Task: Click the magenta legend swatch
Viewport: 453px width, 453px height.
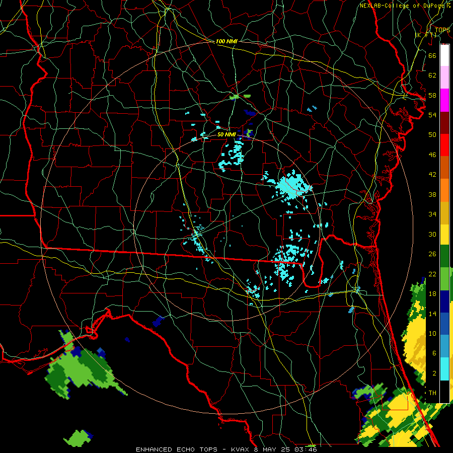Action: pos(444,100)
